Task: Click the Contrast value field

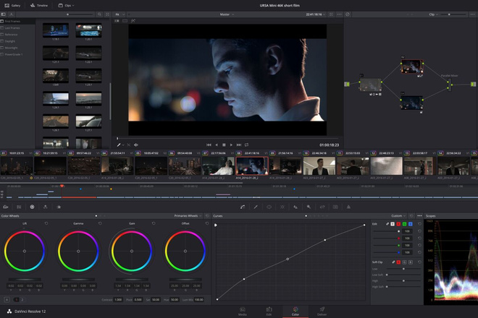Action: point(118,300)
